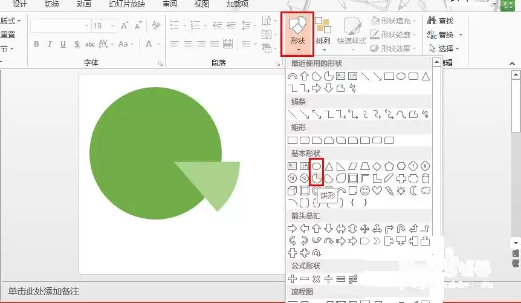The height and width of the screenshot is (303, 521).
Task: Choose the Moon shape
Action: point(413,191)
